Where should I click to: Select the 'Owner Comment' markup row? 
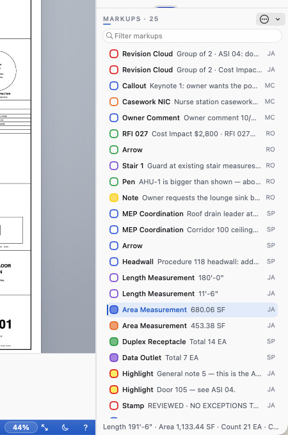pyautogui.click(x=192, y=118)
